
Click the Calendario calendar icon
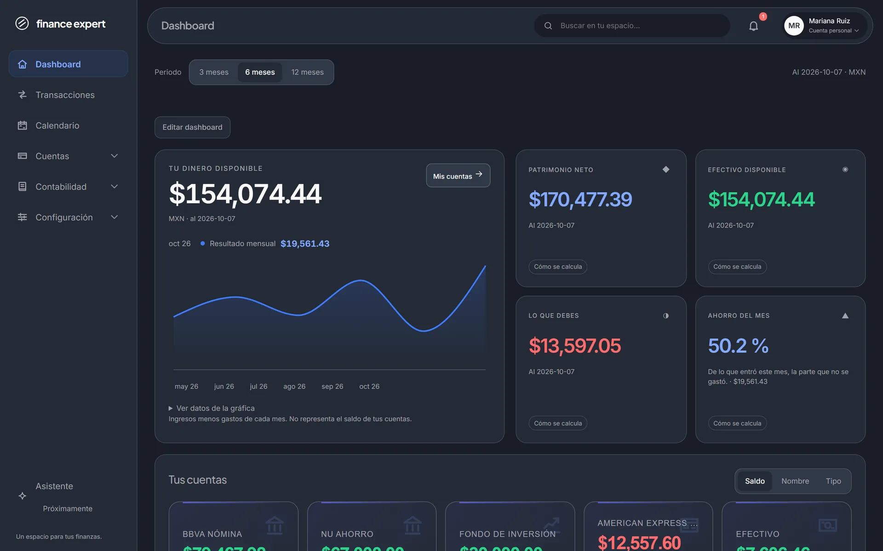(22, 125)
